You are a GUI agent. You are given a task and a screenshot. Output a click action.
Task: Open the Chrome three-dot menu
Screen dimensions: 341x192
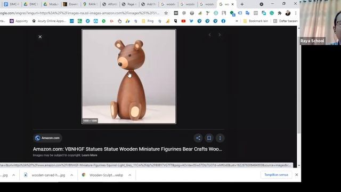(x=296, y=13)
